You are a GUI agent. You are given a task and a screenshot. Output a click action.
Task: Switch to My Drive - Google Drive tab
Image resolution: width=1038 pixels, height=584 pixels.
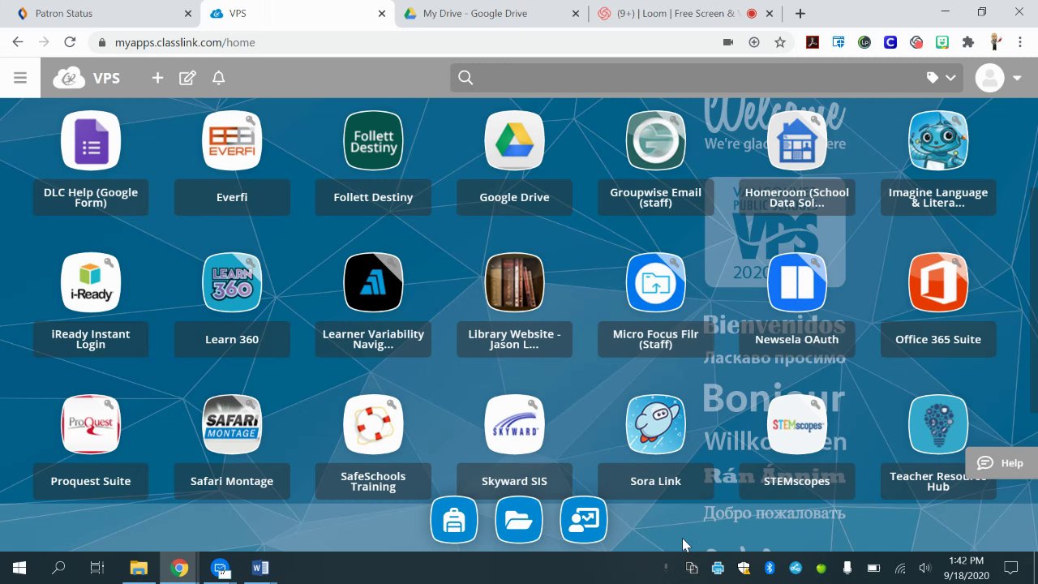coord(490,14)
